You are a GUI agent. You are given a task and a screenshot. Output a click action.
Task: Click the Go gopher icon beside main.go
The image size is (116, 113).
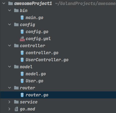[x=22, y=18]
